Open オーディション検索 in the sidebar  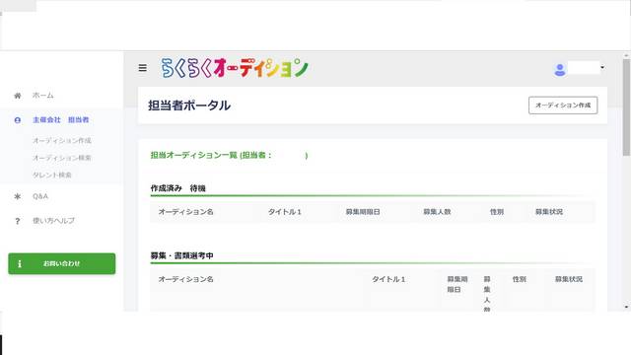61,158
